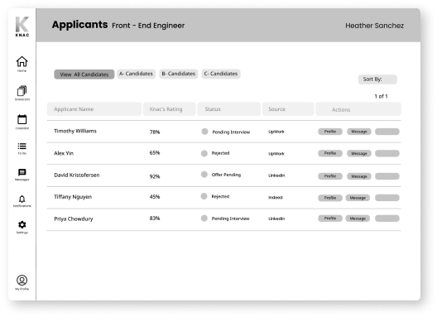Screen dimensions: 437x317
Task: Go to Home via the house icon
Action: pyautogui.click(x=22, y=61)
